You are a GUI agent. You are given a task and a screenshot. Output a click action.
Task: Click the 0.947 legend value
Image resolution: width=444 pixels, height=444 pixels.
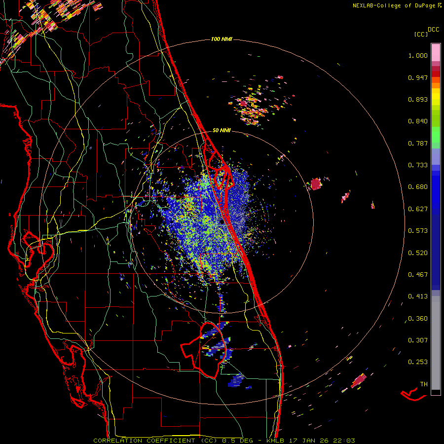418,77
